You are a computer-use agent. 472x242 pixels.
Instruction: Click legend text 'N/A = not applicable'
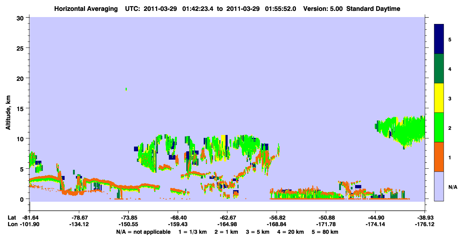143,232
